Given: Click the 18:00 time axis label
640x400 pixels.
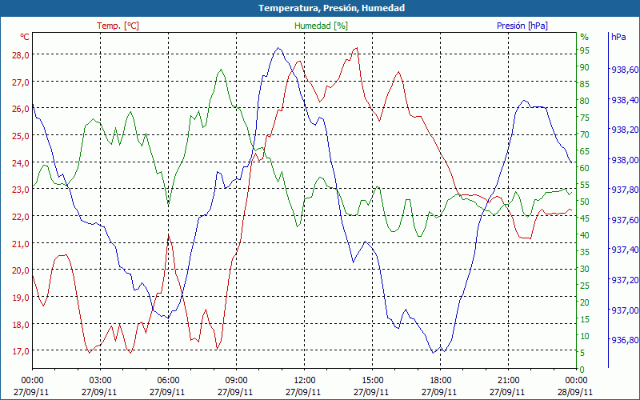Looking at the screenshot, I should [441, 381].
